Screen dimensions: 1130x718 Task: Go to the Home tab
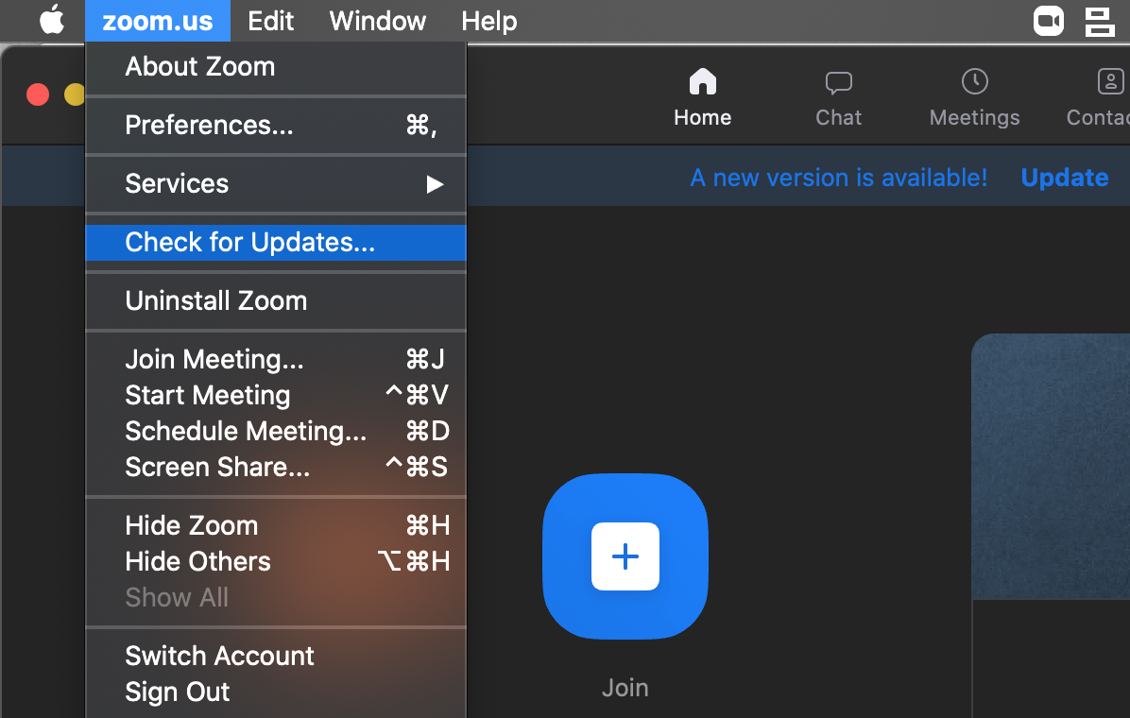click(x=703, y=98)
